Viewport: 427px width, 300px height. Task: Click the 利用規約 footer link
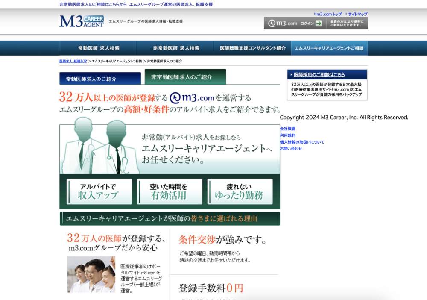tap(287, 135)
